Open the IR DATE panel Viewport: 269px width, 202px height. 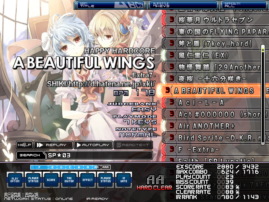pos(124,180)
